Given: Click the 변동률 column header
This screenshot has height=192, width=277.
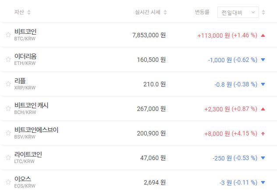Looking at the screenshot, I should (202, 12).
